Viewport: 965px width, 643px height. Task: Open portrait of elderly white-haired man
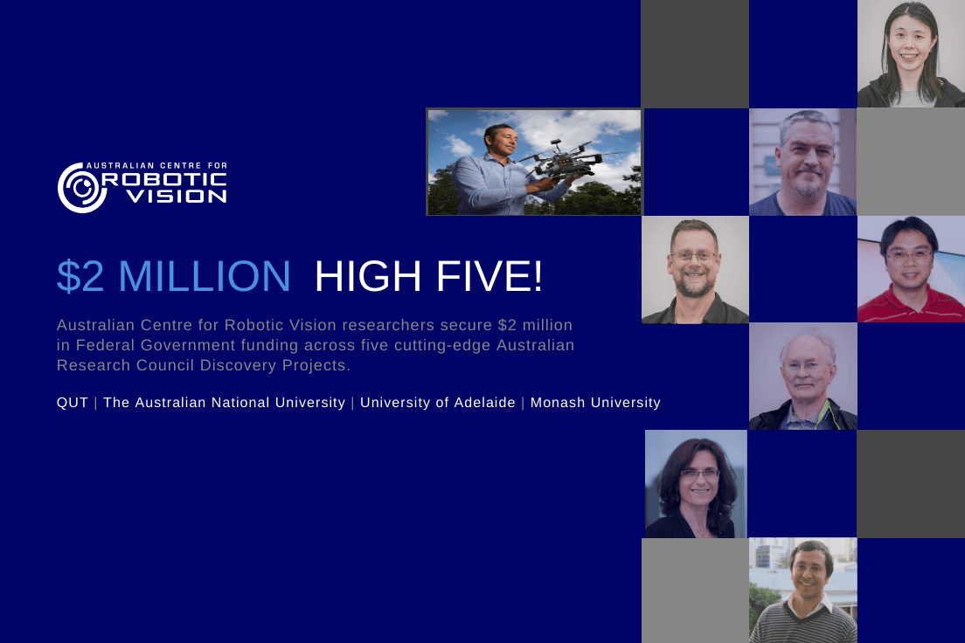[x=802, y=376]
